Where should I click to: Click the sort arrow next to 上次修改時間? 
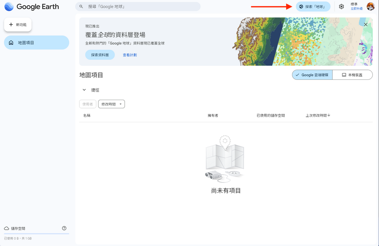[329, 115]
